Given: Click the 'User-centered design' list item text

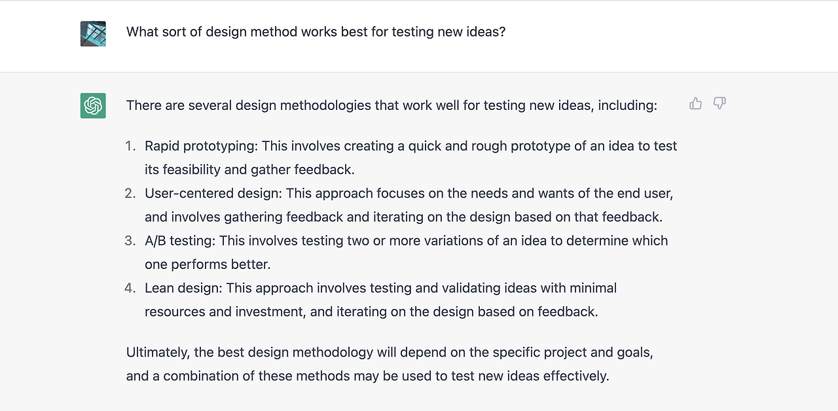Looking at the screenshot, I should (x=409, y=205).
